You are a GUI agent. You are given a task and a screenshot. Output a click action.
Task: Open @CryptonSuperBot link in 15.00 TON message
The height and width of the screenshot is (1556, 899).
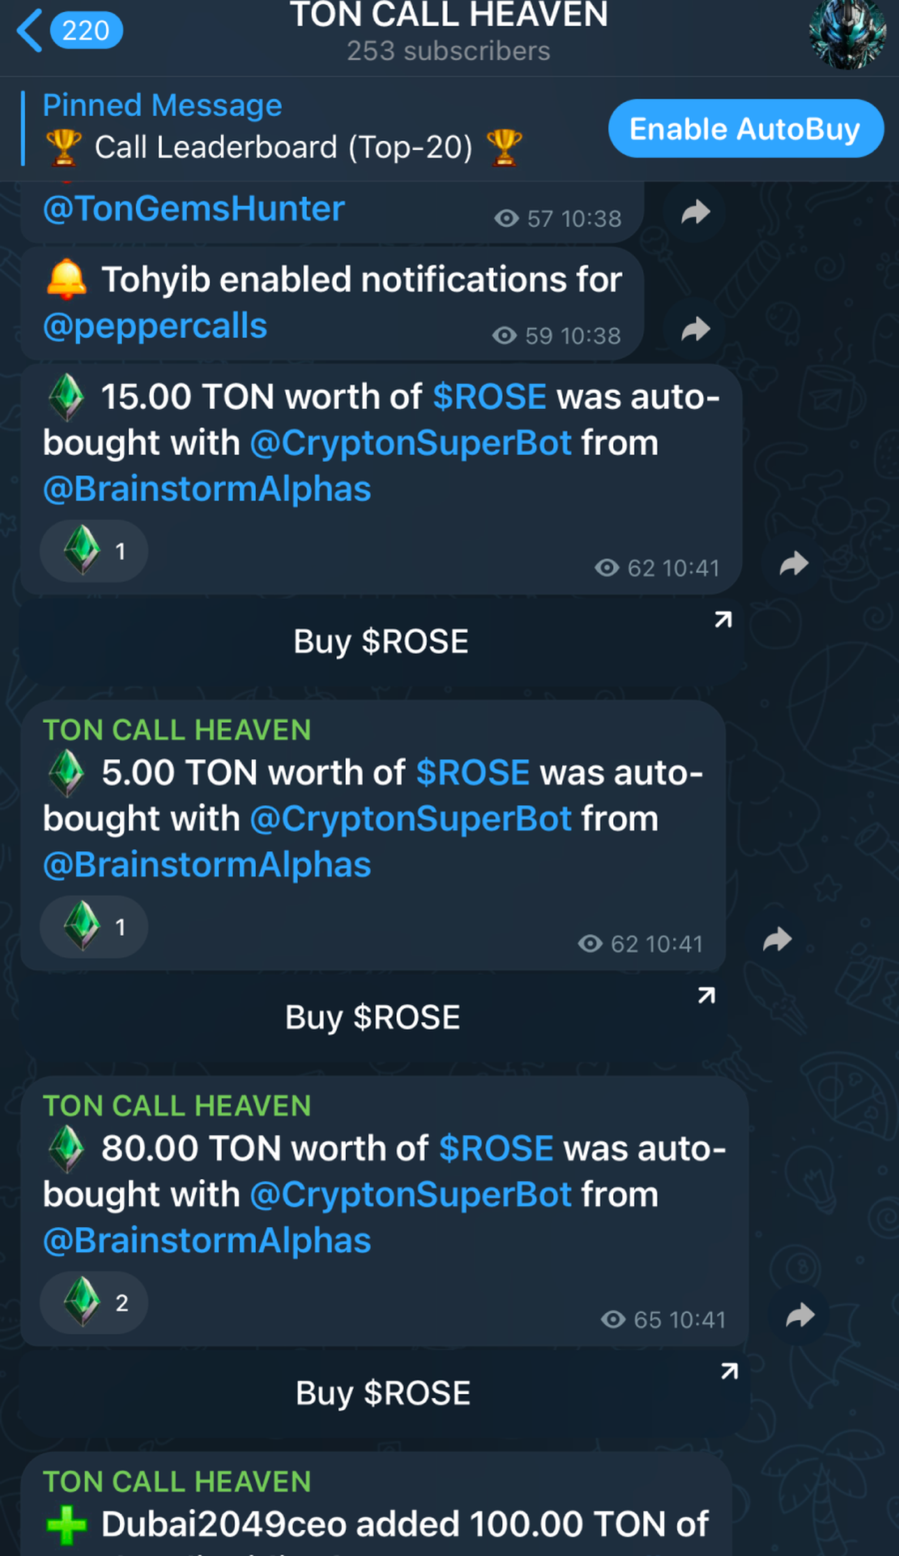411,443
